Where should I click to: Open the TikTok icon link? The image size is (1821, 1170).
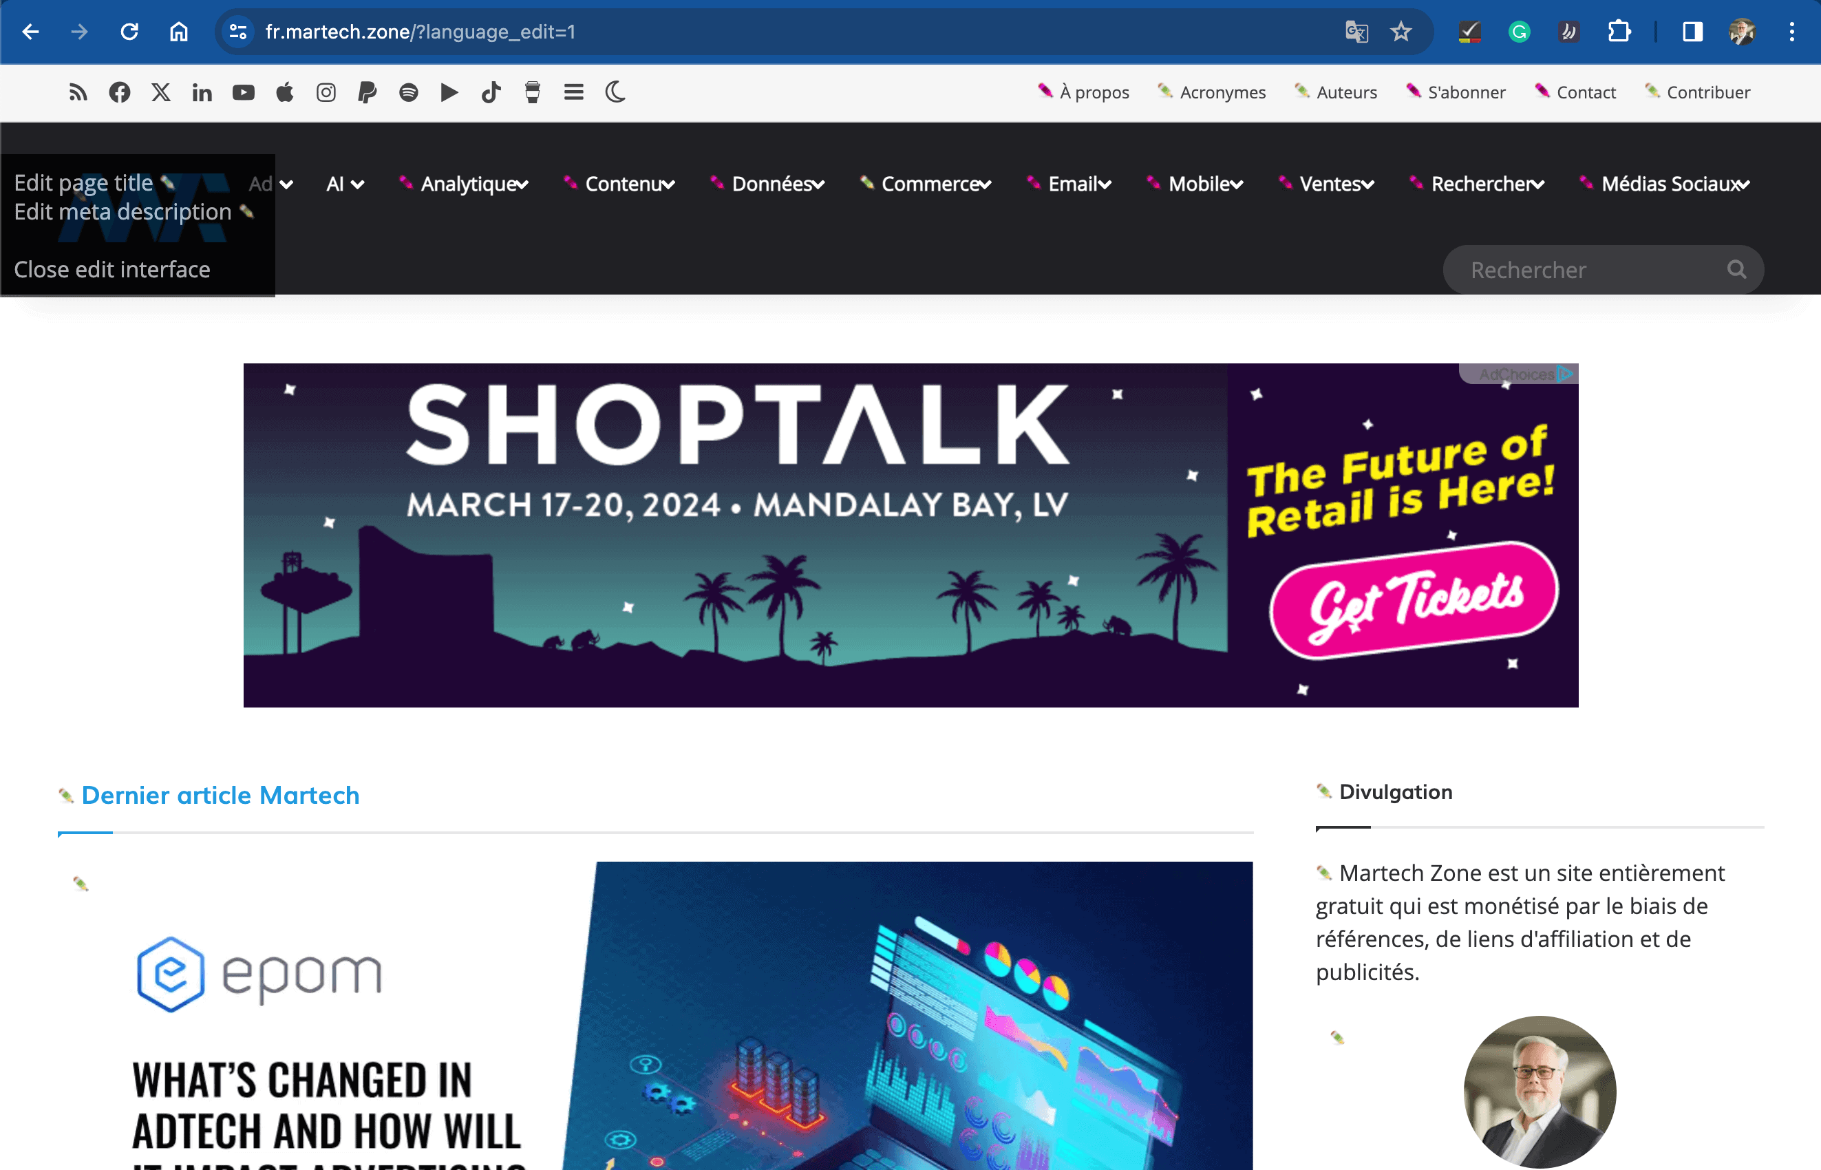click(x=491, y=93)
